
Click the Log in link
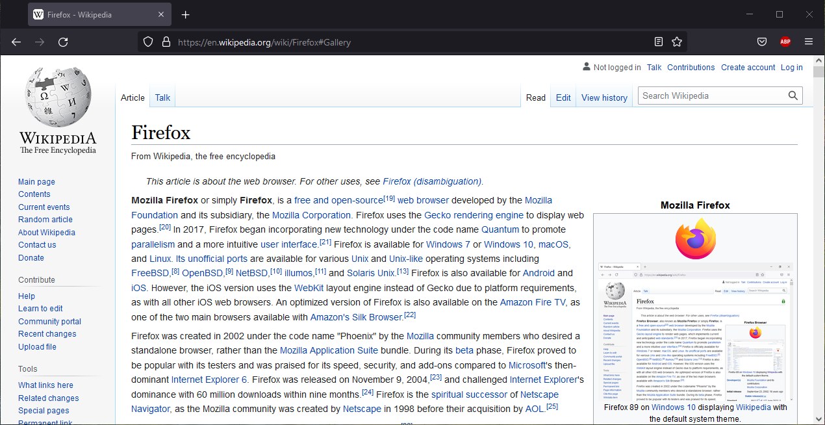(x=792, y=68)
